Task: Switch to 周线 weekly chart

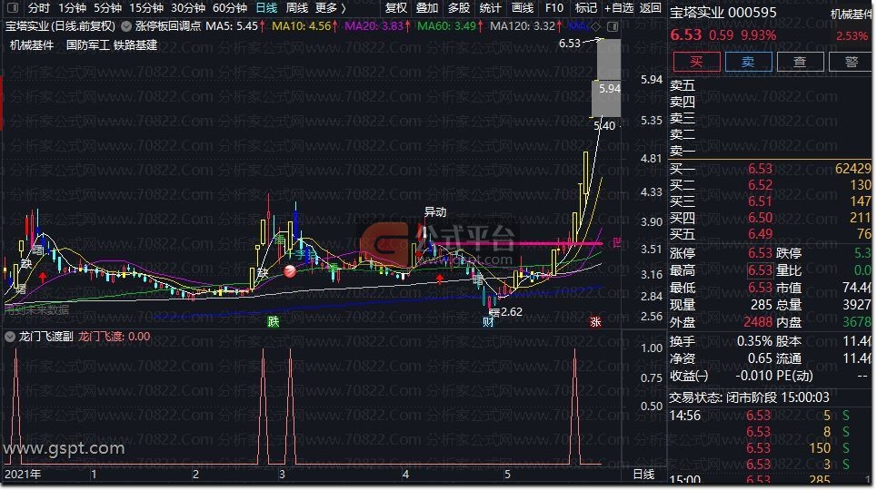Action: coord(297,8)
